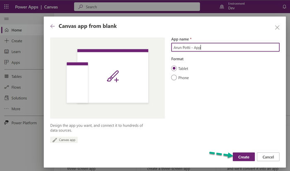Open Flows in the sidebar
The image size is (290, 171).
pos(22,87)
